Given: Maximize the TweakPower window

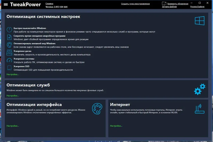Looking at the screenshot, I should point(199,3).
